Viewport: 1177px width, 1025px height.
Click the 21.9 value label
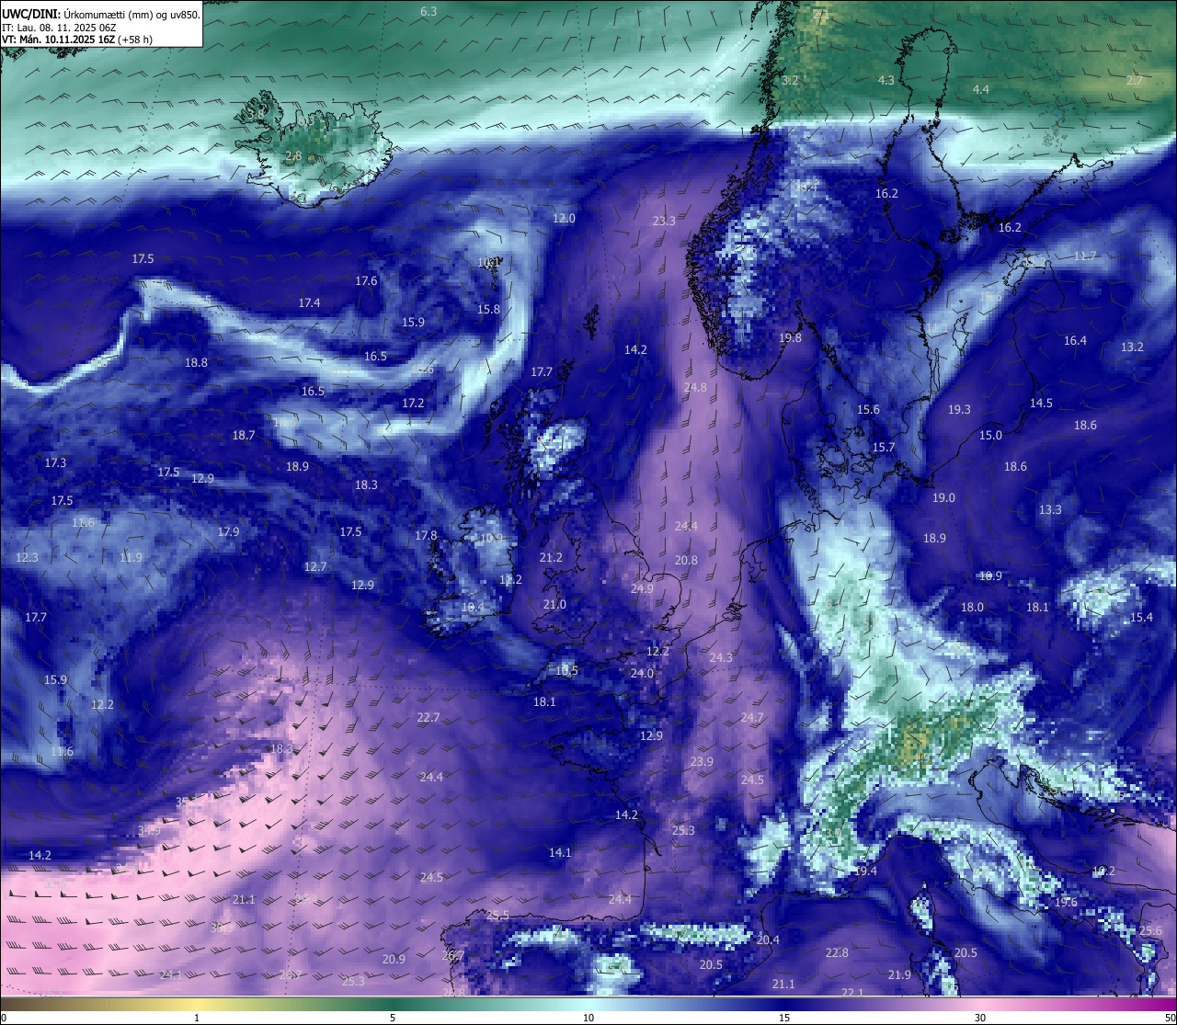pyautogui.click(x=899, y=975)
